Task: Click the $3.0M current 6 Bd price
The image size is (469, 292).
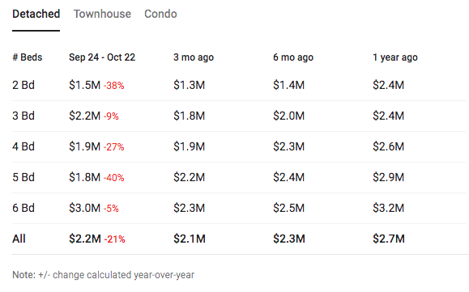Action: pyautogui.click(x=85, y=208)
